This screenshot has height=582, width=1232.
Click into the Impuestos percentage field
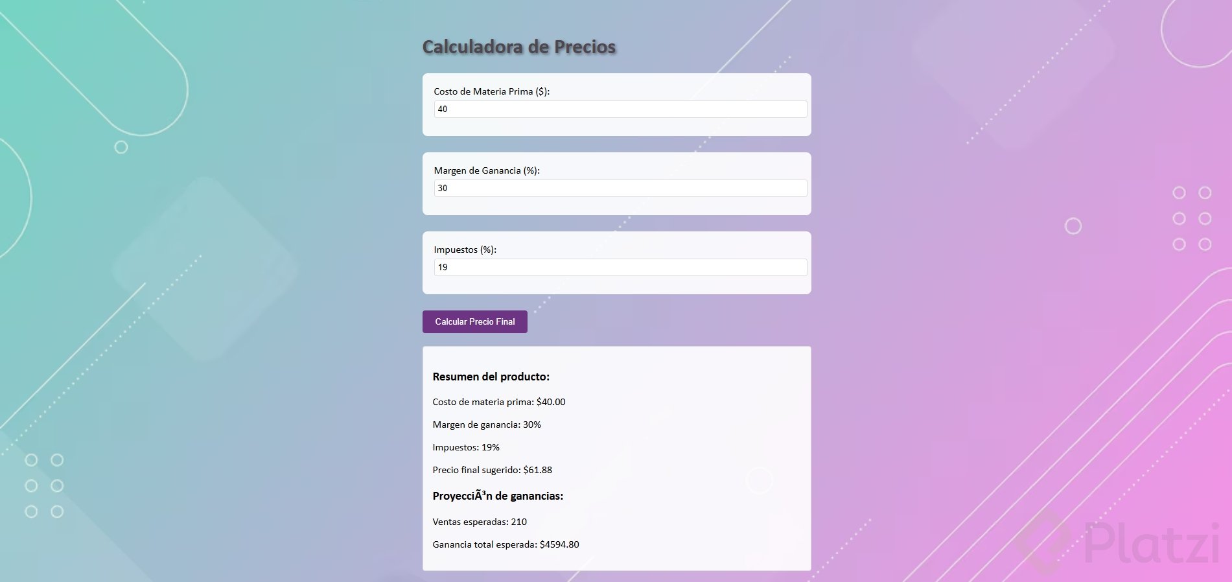pyautogui.click(x=620, y=267)
